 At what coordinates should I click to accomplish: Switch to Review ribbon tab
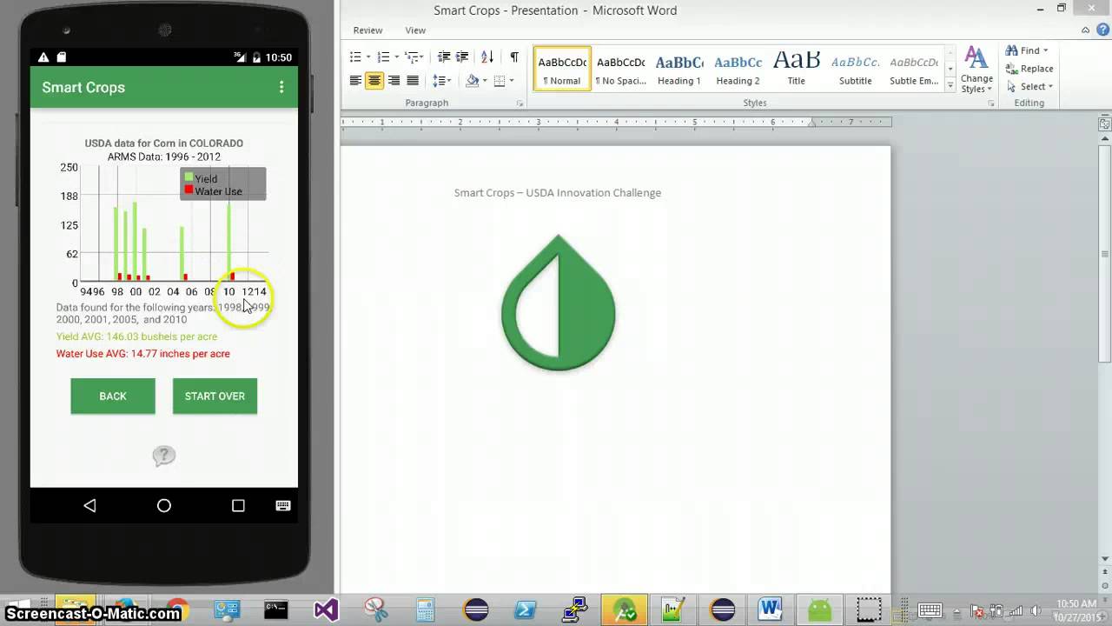pos(367,30)
